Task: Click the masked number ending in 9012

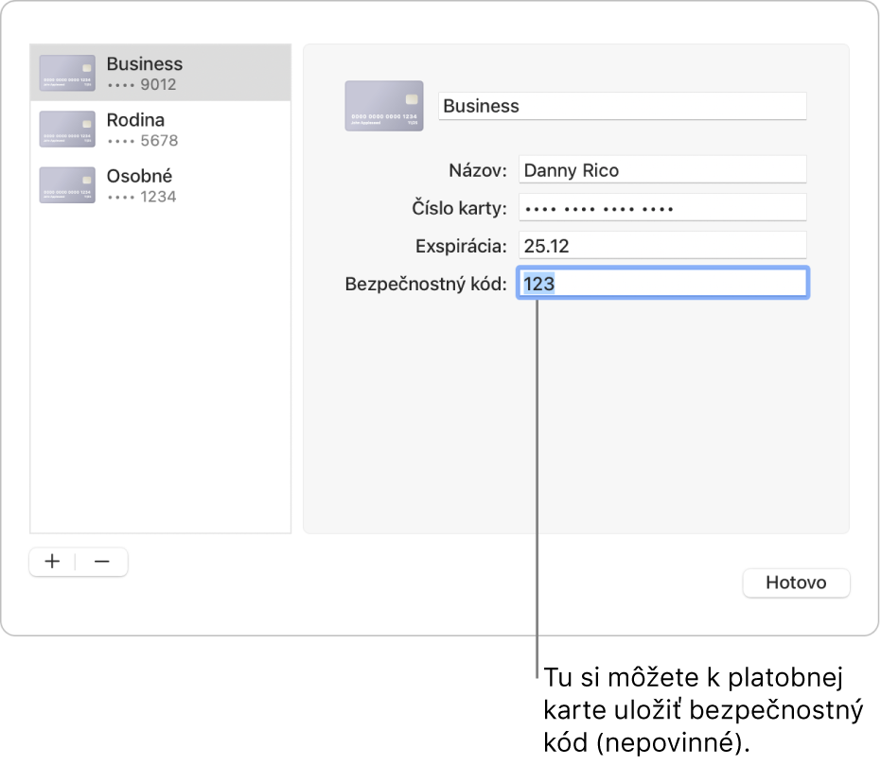Action: [142, 84]
